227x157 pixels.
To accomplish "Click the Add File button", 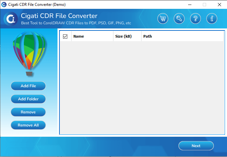I will 28,86.
